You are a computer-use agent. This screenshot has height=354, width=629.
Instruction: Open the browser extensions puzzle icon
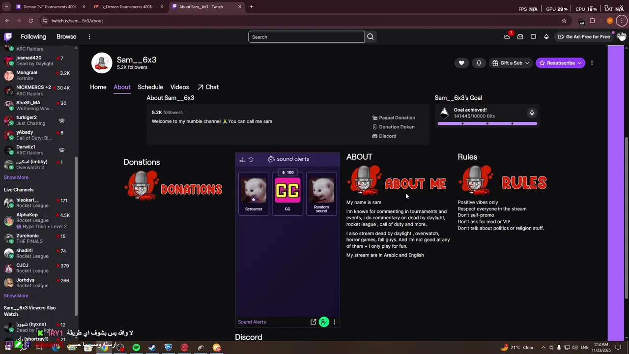click(x=593, y=21)
